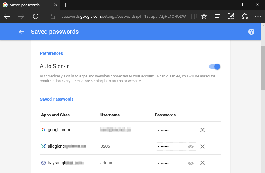The height and width of the screenshot is (173, 265).
Task: Add page to favorites with star icon
Action: 204,16
